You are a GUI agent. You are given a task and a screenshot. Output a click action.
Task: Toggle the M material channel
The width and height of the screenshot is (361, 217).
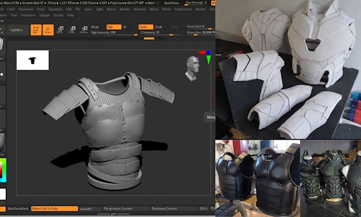(125, 27)
